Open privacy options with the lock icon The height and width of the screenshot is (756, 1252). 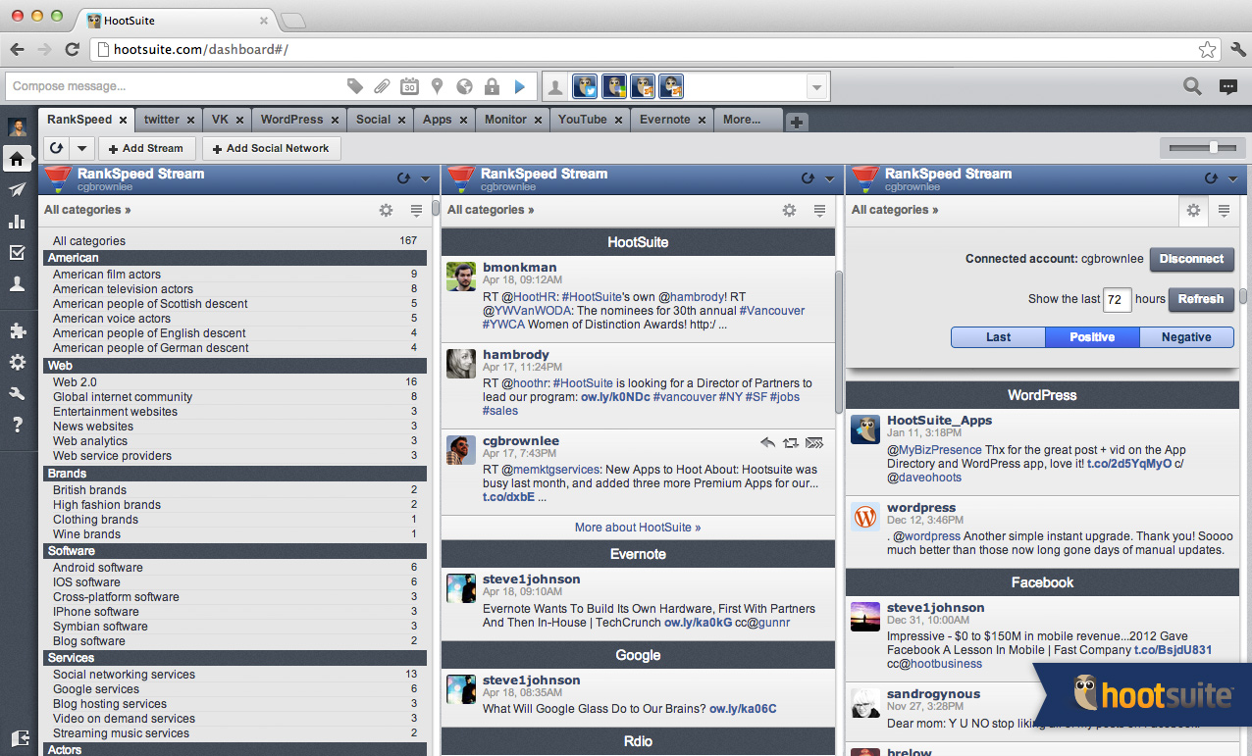tap(492, 86)
